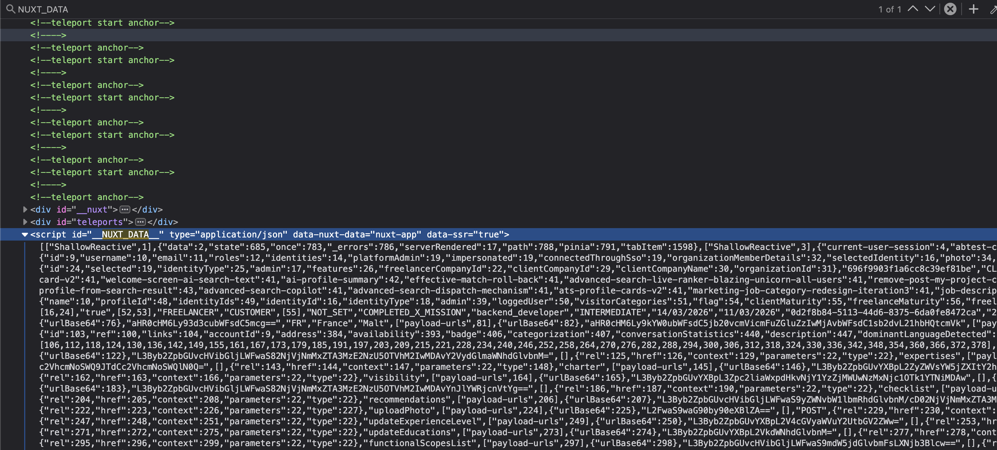Click the line starting profile-from-search-result":43

pos(518,290)
